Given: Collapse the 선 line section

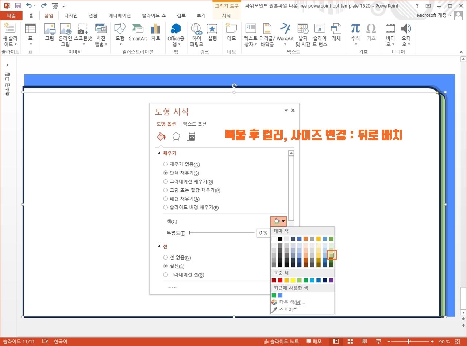Looking at the screenshot, I should [x=159, y=247].
